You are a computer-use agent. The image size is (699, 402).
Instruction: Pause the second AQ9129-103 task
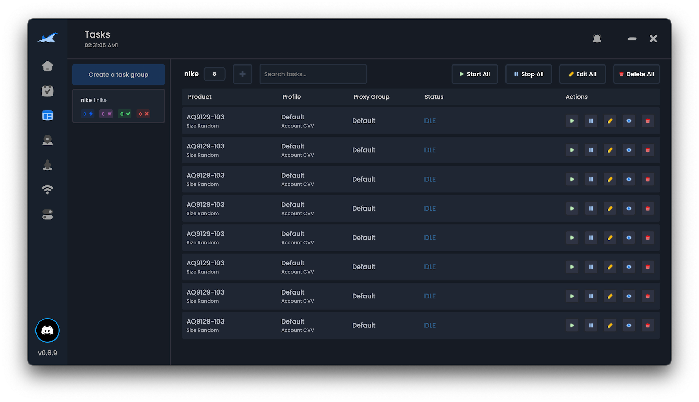pyautogui.click(x=591, y=150)
